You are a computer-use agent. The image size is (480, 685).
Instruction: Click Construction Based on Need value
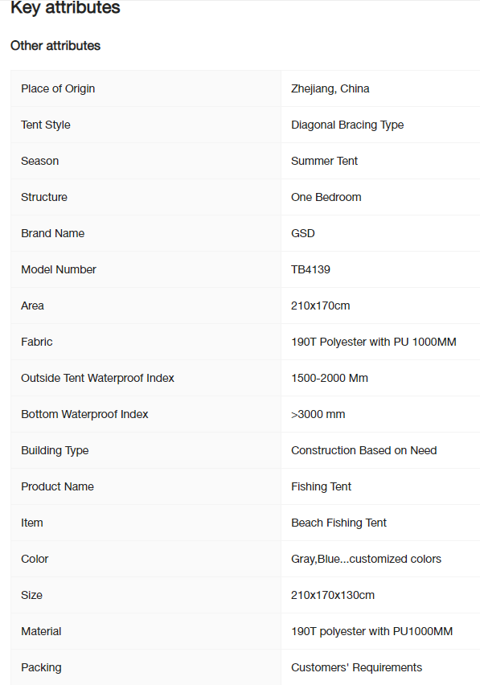364,450
